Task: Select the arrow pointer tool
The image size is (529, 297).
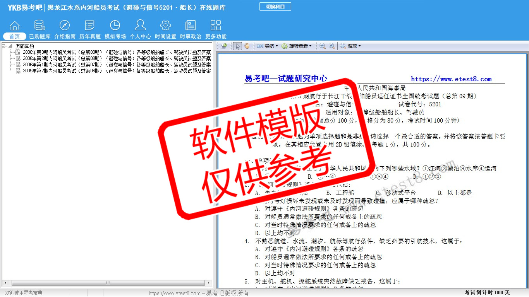Action: (238, 46)
